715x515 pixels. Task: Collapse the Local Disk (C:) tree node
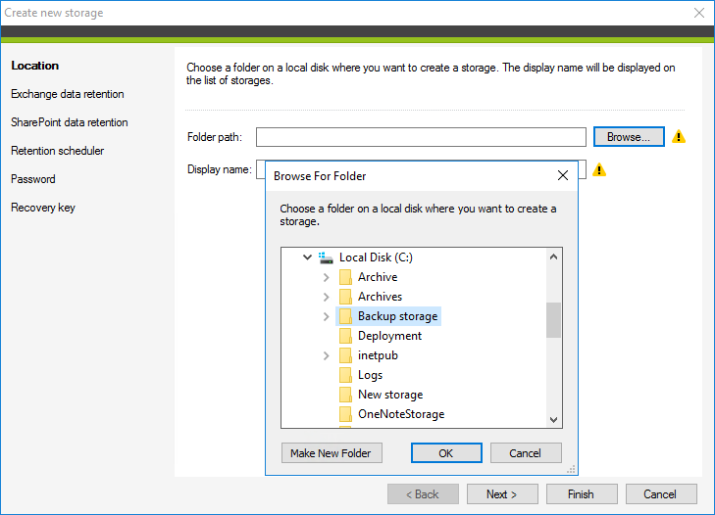(x=307, y=257)
